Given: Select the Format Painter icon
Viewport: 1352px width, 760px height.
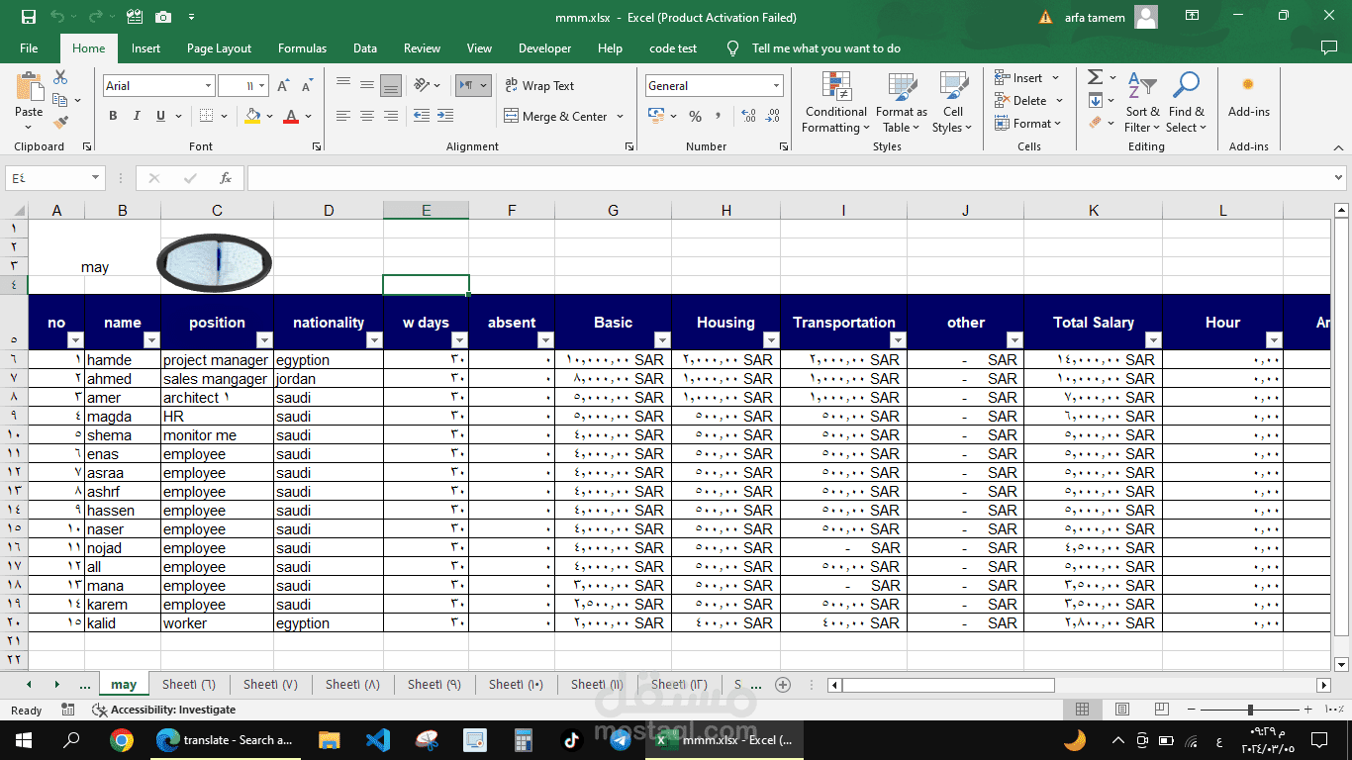Looking at the screenshot, I should [59, 121].
